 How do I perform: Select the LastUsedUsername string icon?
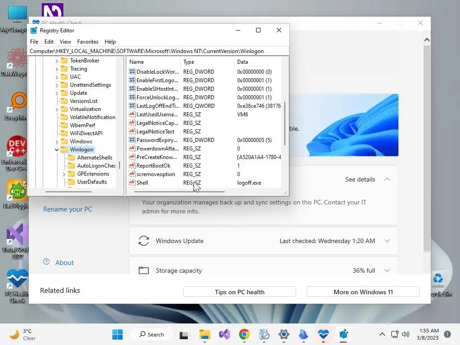[132, 114]
